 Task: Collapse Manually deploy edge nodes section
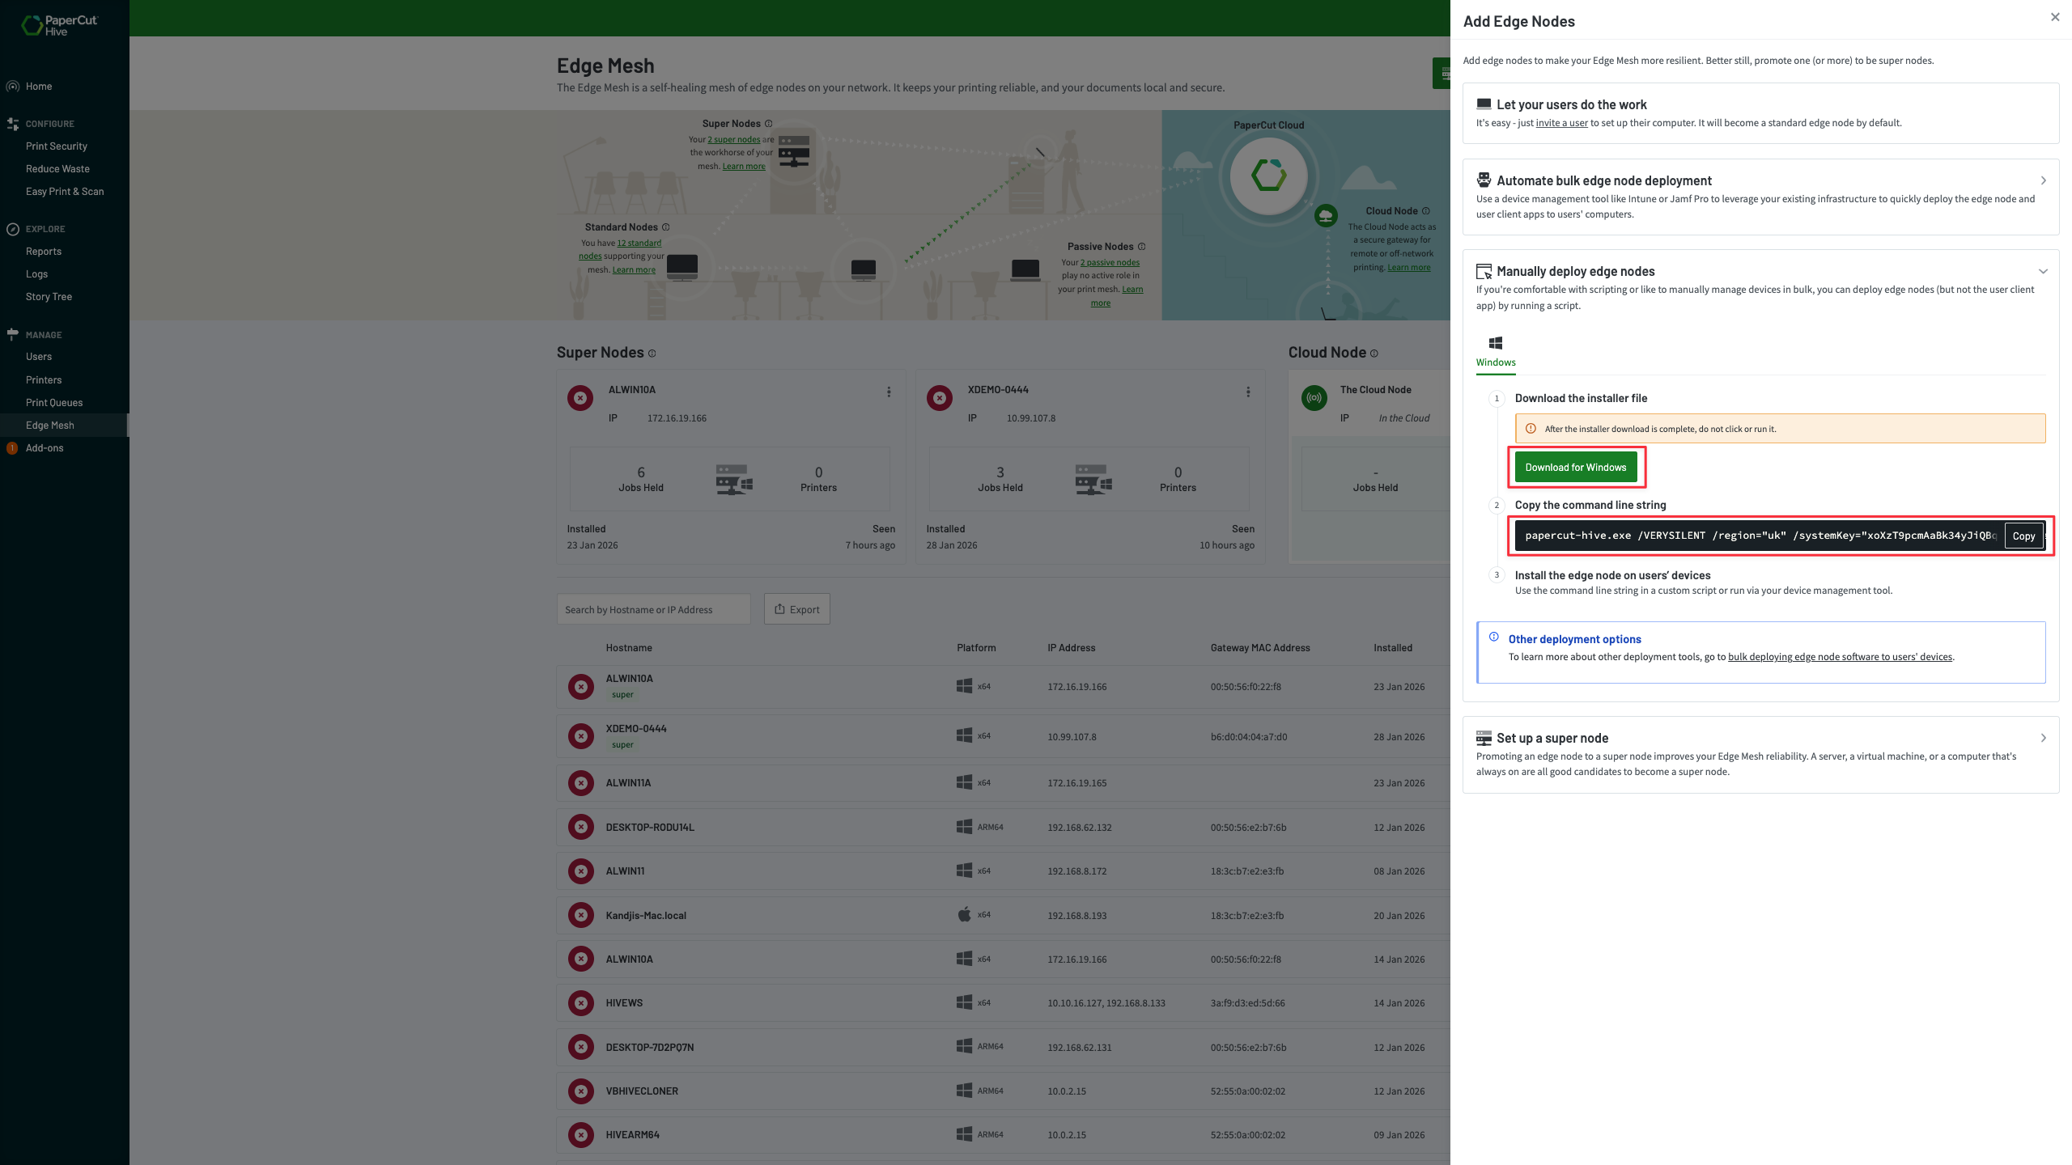coord(2043,271)
